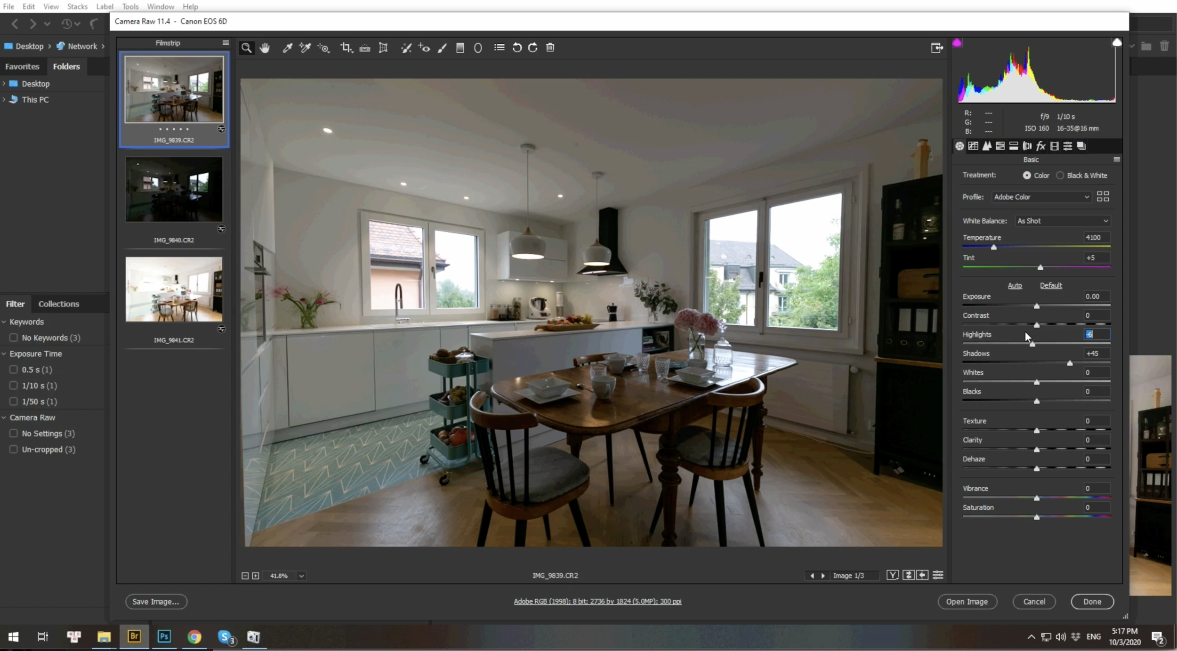Enable the 1/10 s exposure time filter
Screen dimensions: 1177x651
pos(14,386)
